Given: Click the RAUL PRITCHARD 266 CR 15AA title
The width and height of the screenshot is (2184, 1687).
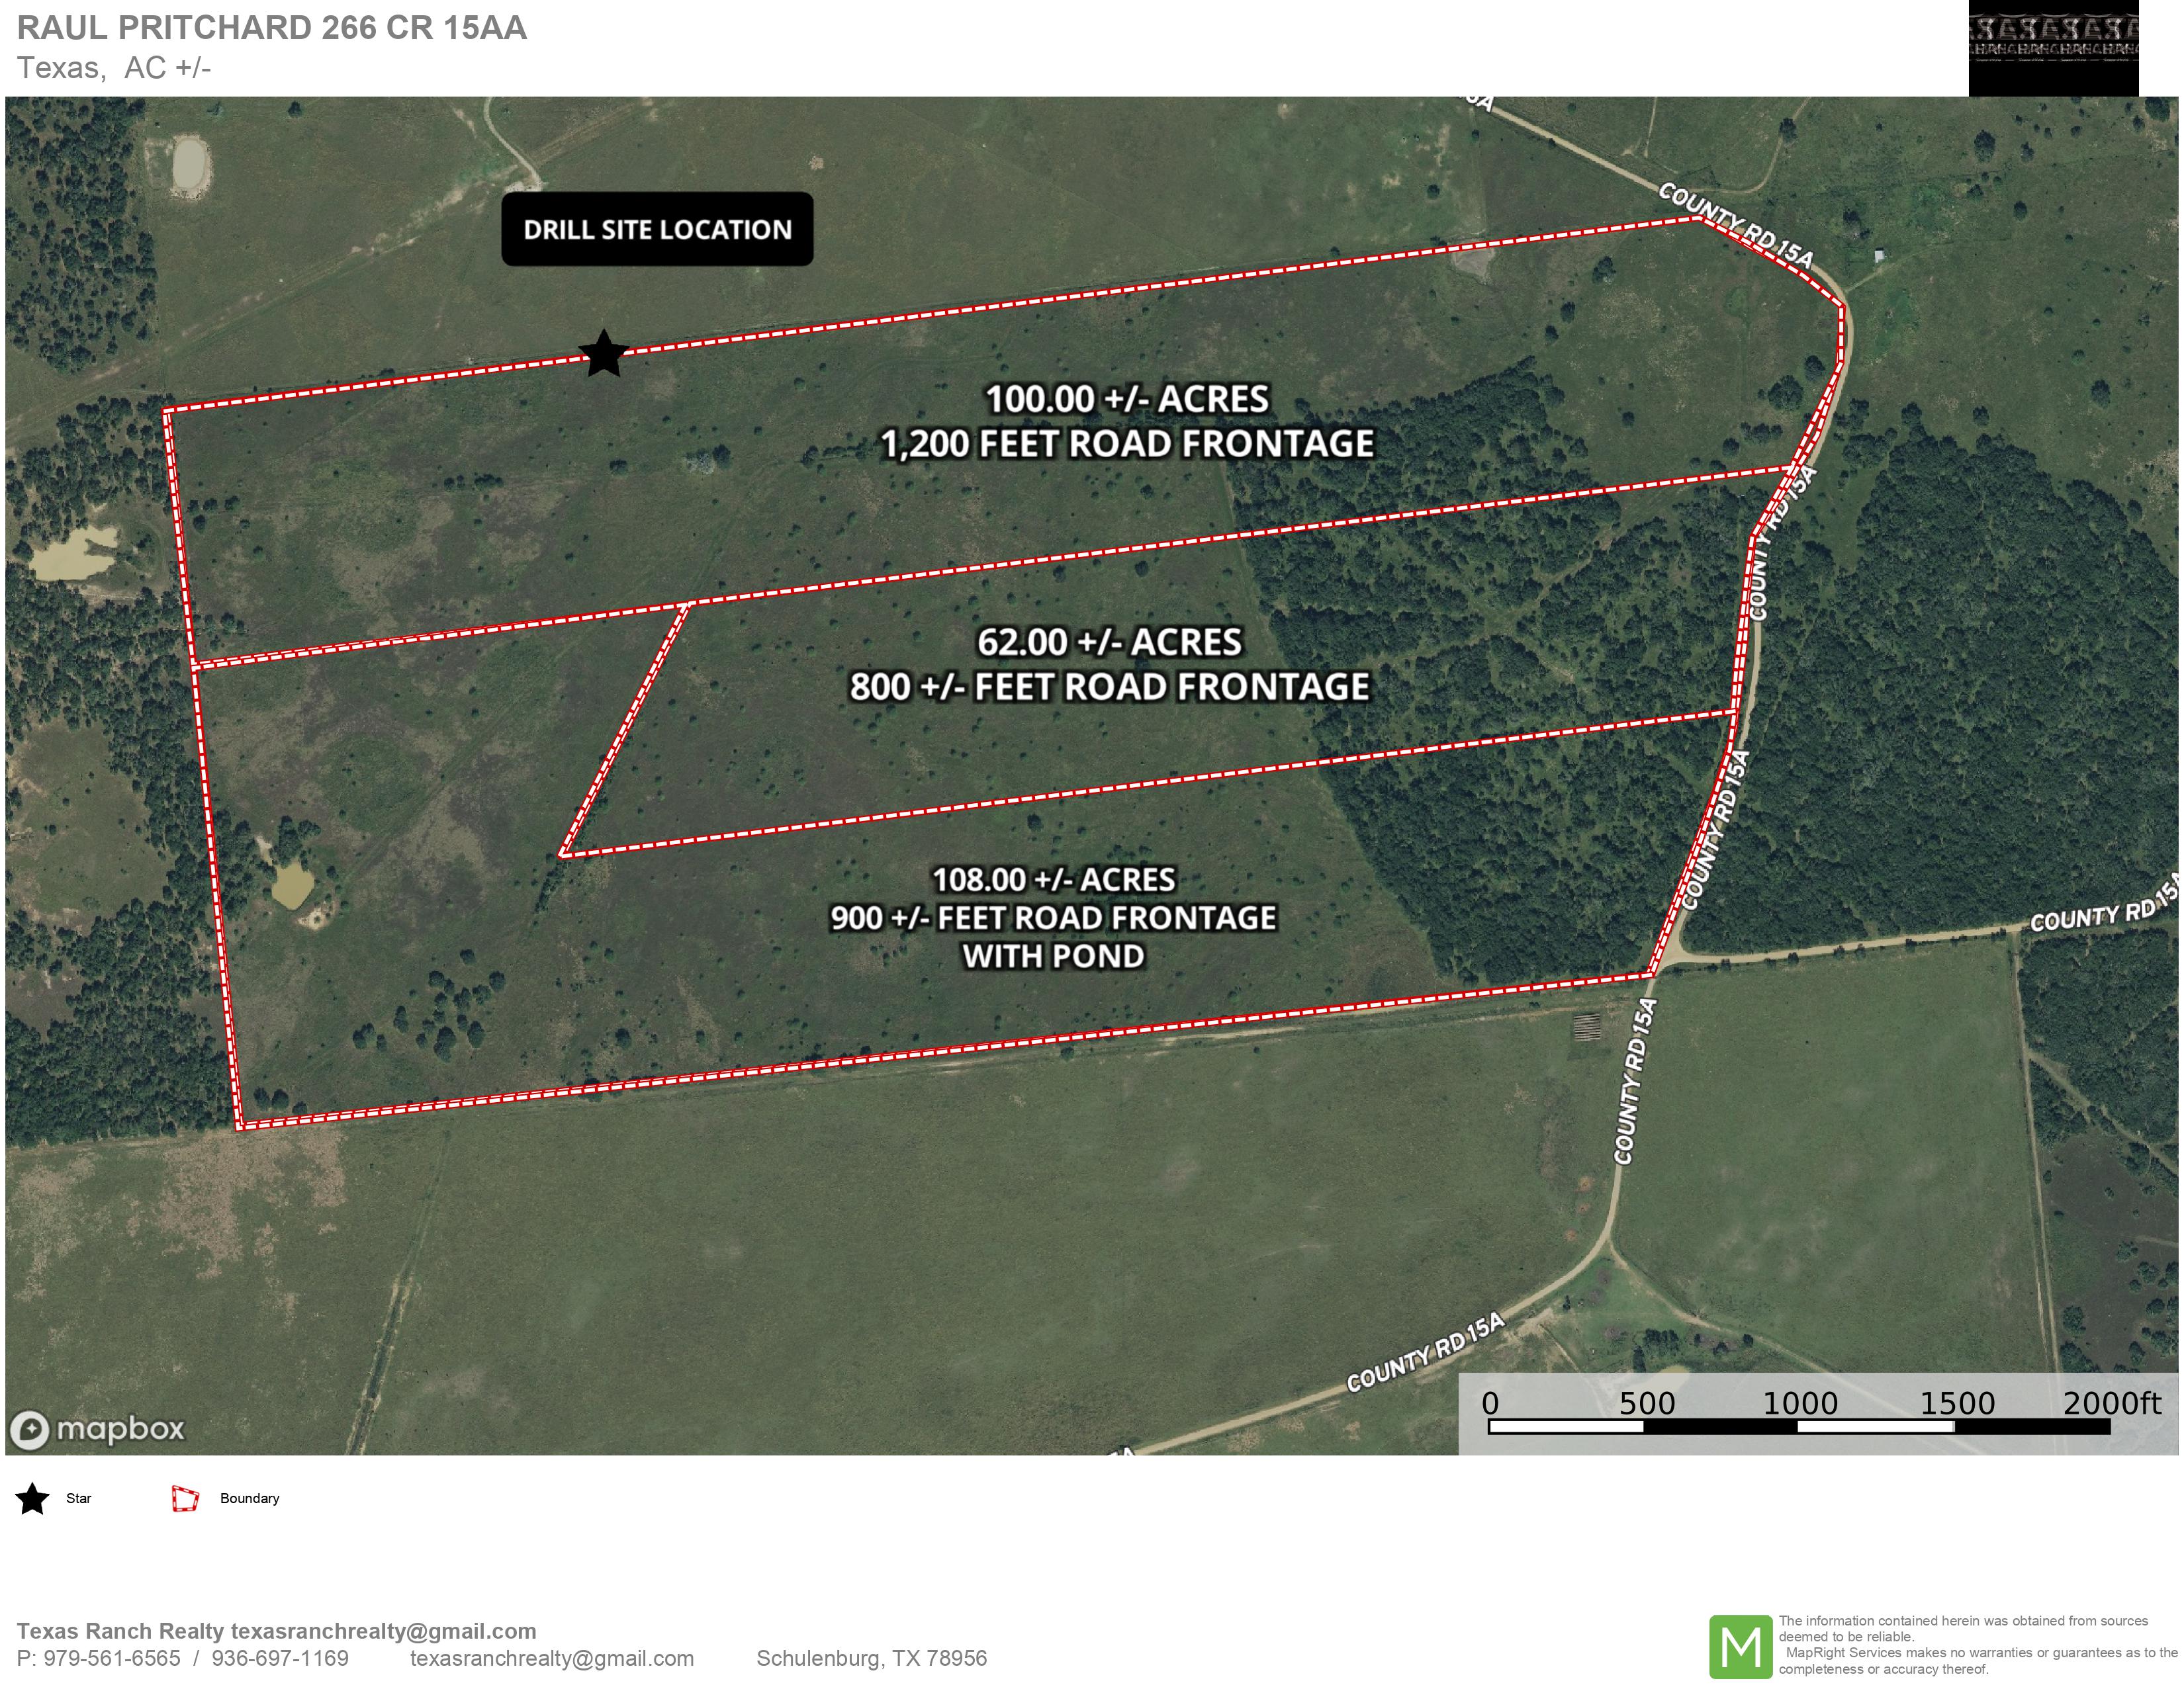Looking at the screenshot, I should pos(272,28).
